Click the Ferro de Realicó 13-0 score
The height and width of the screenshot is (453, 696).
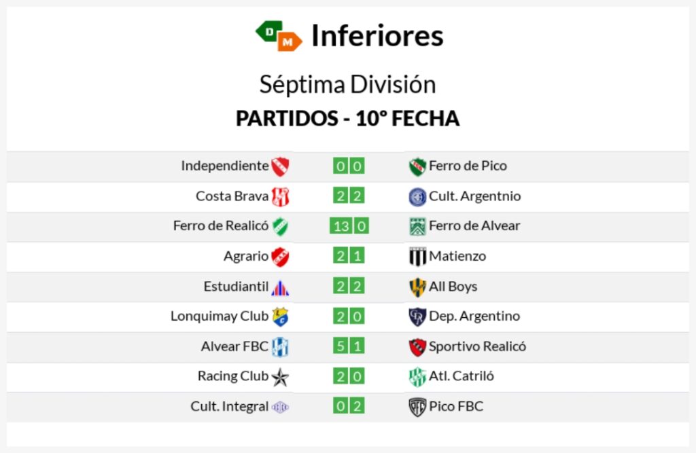click(x=349, y=226)
